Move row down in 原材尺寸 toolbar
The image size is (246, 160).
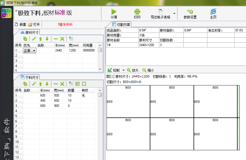(47, 39)
